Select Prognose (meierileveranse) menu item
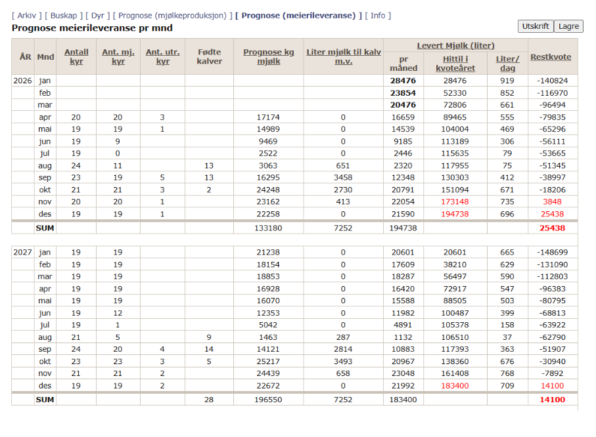 pyautogui.click(x=298, y=16)
